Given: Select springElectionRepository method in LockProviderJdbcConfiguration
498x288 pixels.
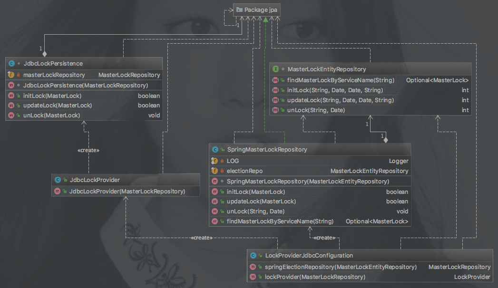Looking at the screenshot, I should click(x=341, y=267).
